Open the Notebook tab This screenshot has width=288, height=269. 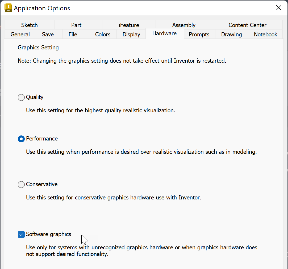265,34
